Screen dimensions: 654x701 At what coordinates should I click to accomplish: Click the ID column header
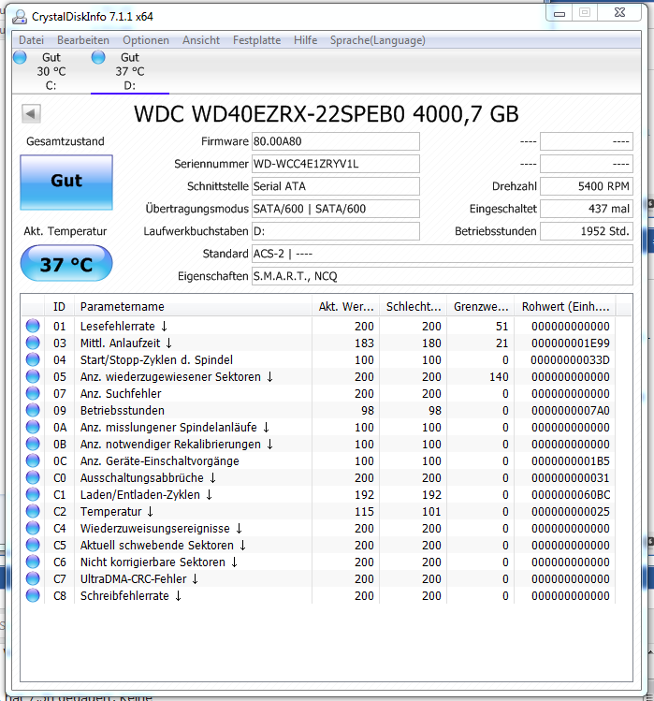tap(59, 307)
